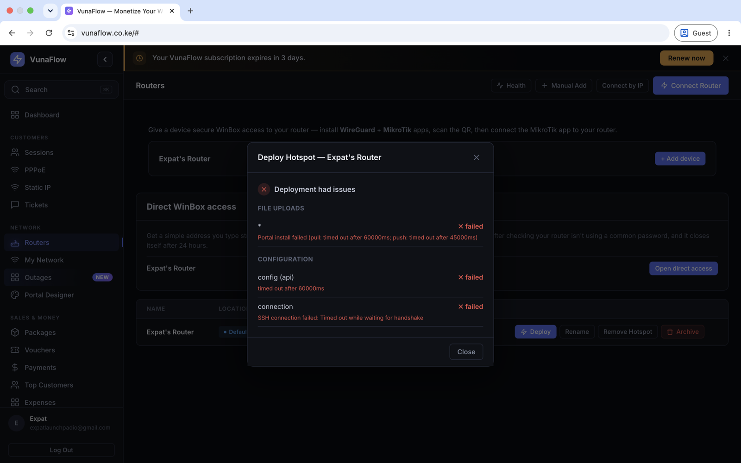Rename Expat's Router
The width and height of the screenshot is (741, 463).
(577, 332)
